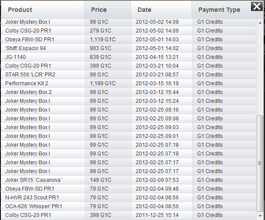The image size is (265, 220).
Task: Click the date 2012-02-25 09:03
Action: point(157,127)
